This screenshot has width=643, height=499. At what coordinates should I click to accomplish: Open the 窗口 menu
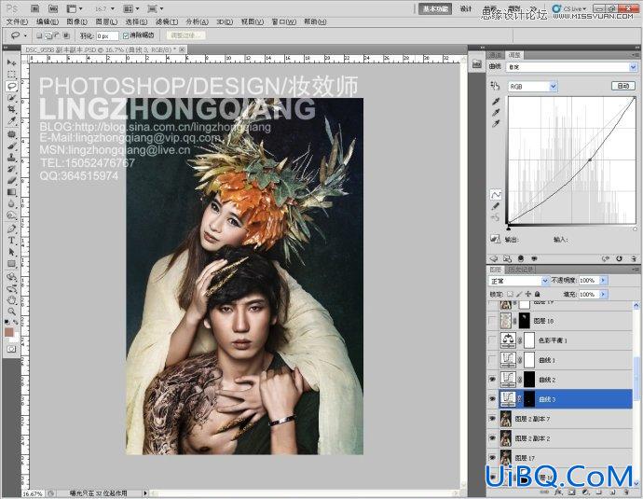click(x=283, y=21)
